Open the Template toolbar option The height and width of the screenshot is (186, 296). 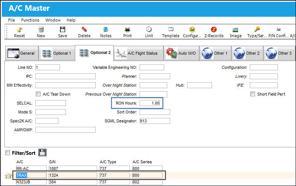click(171, 32)
